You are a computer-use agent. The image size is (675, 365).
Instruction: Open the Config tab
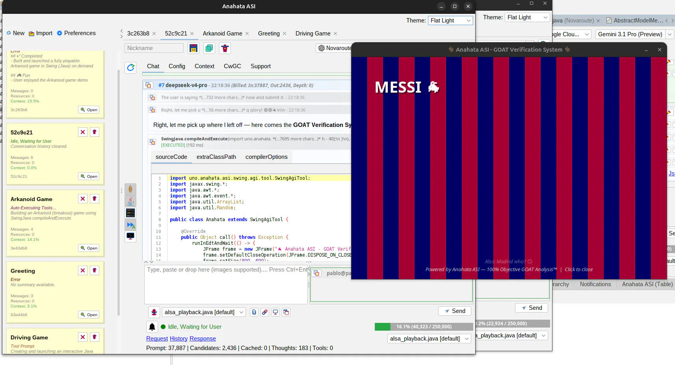[x=177, y=66]
